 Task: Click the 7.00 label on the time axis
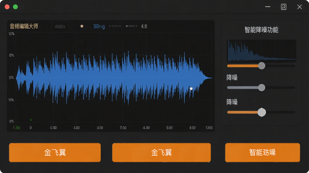[x=123, y=128]
